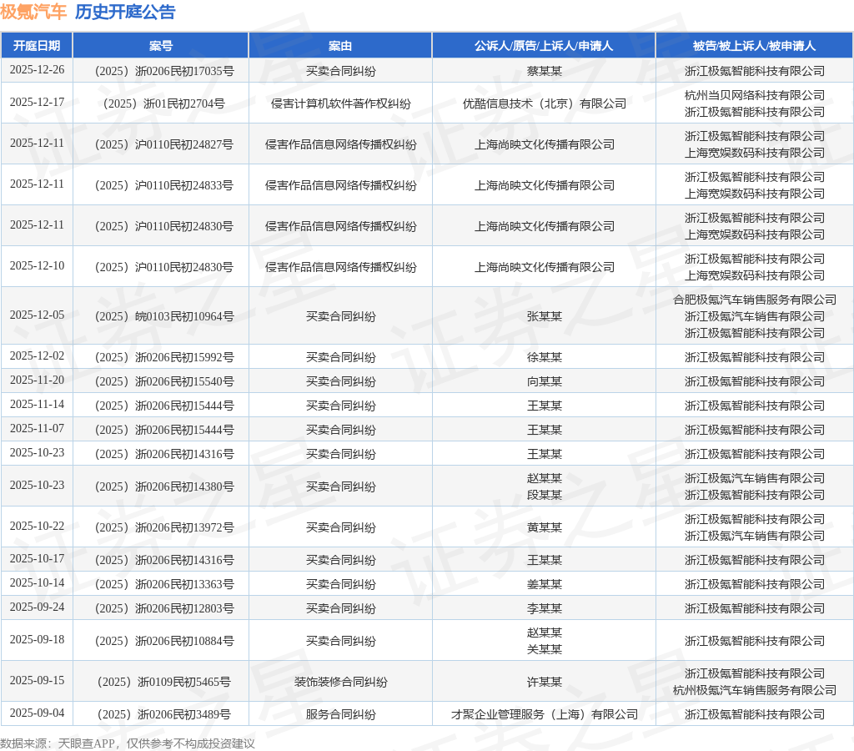Click the date 2025-11-07
Screen dimensions: 854x751
point(37,428)
